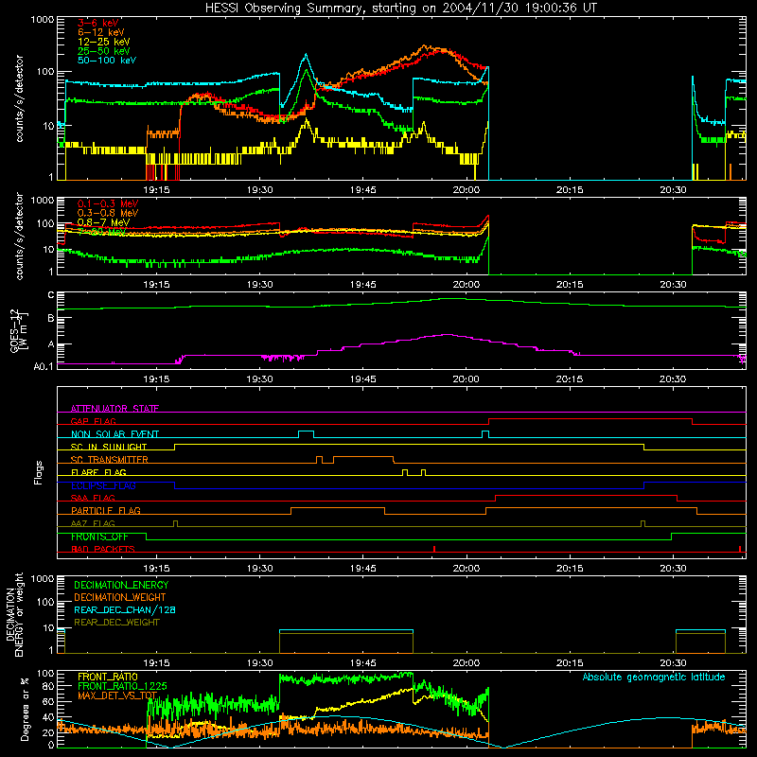Click the 0.8-7 MeV legend label
This screenshot has height=757, width=757.
pos(103,222)
